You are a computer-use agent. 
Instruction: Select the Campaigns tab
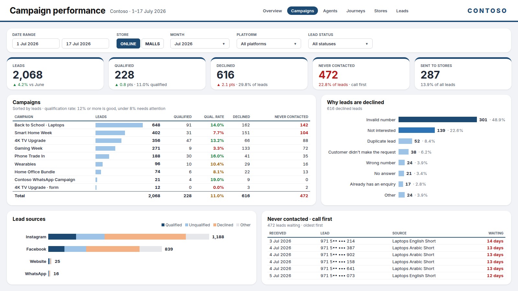[302, 11]
